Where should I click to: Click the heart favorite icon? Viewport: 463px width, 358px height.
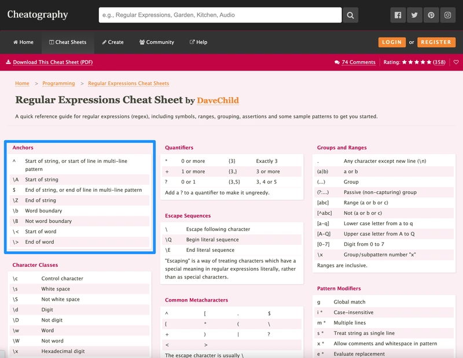pos(456,62)
